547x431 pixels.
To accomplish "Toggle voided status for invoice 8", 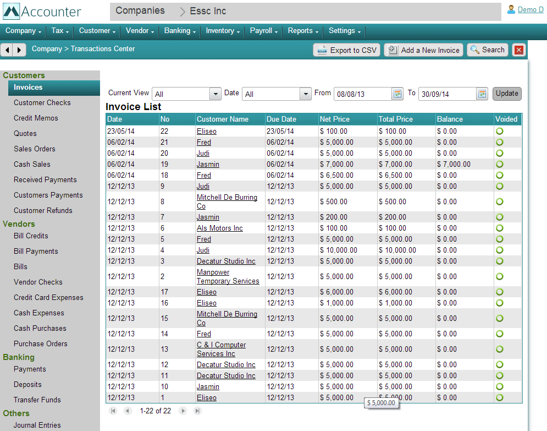I will 500,201.
